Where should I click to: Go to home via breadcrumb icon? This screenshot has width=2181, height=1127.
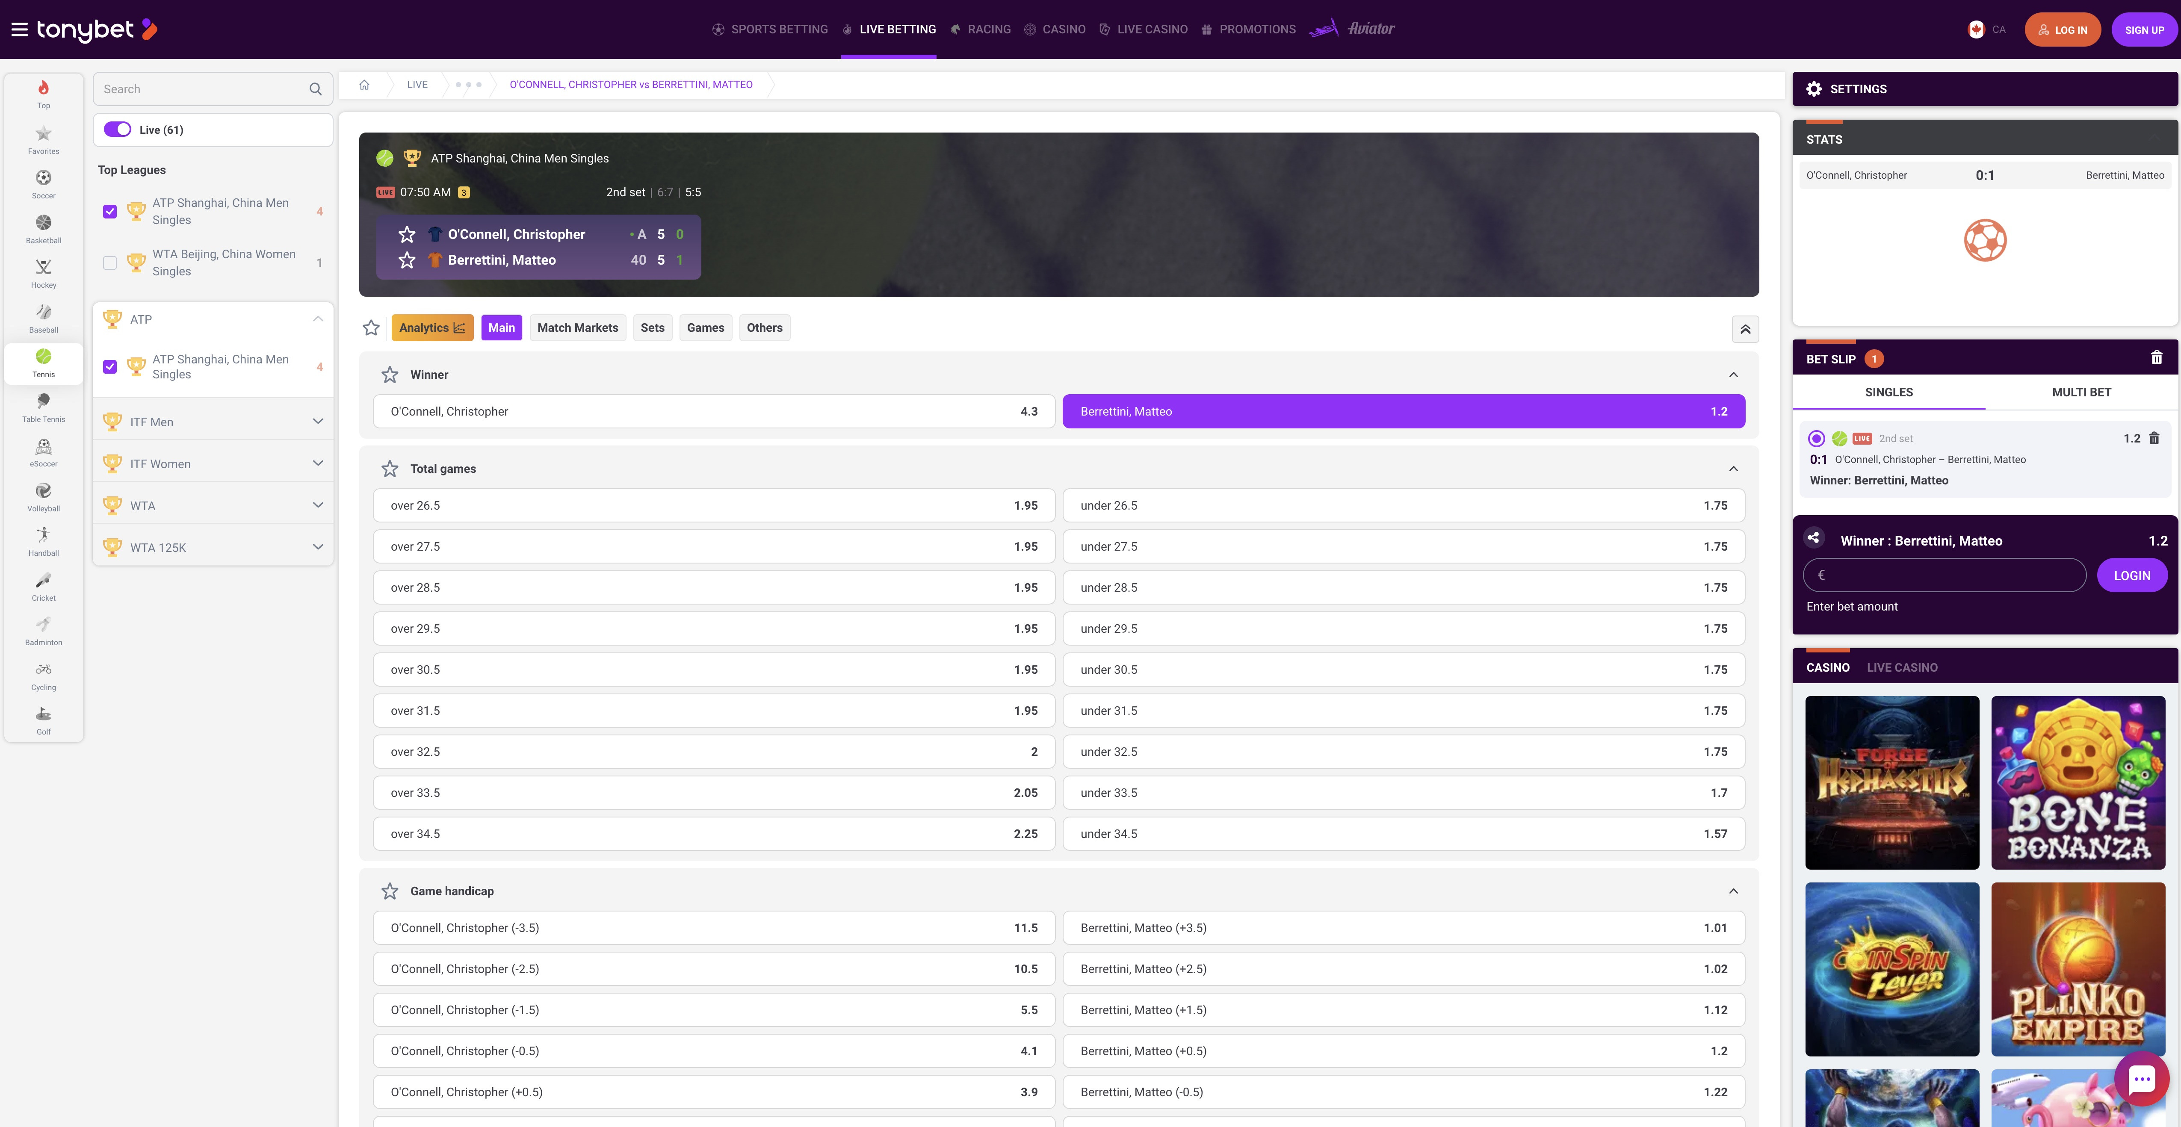tap(364, 85)
